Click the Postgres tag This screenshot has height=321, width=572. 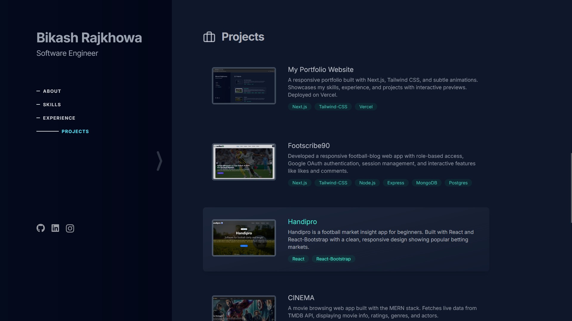[x=458, y=183]
